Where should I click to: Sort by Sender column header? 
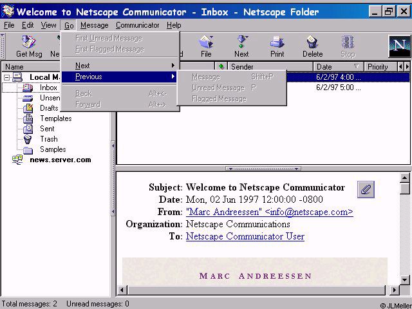click(270, 66)
